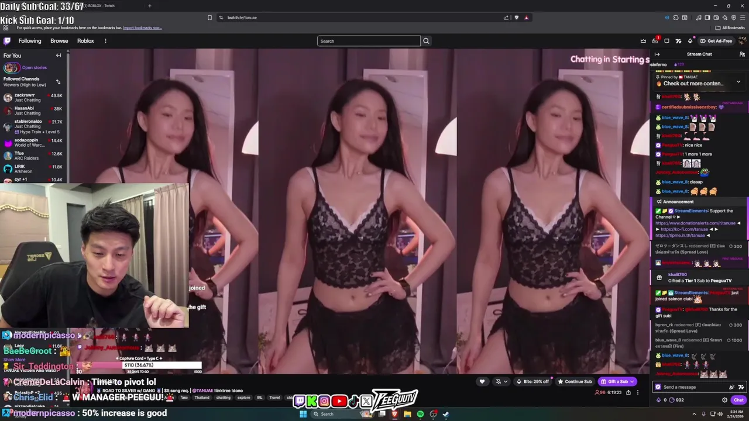Open the Bits balance diamond icon

pyautogui.click(x=658, y=400)
